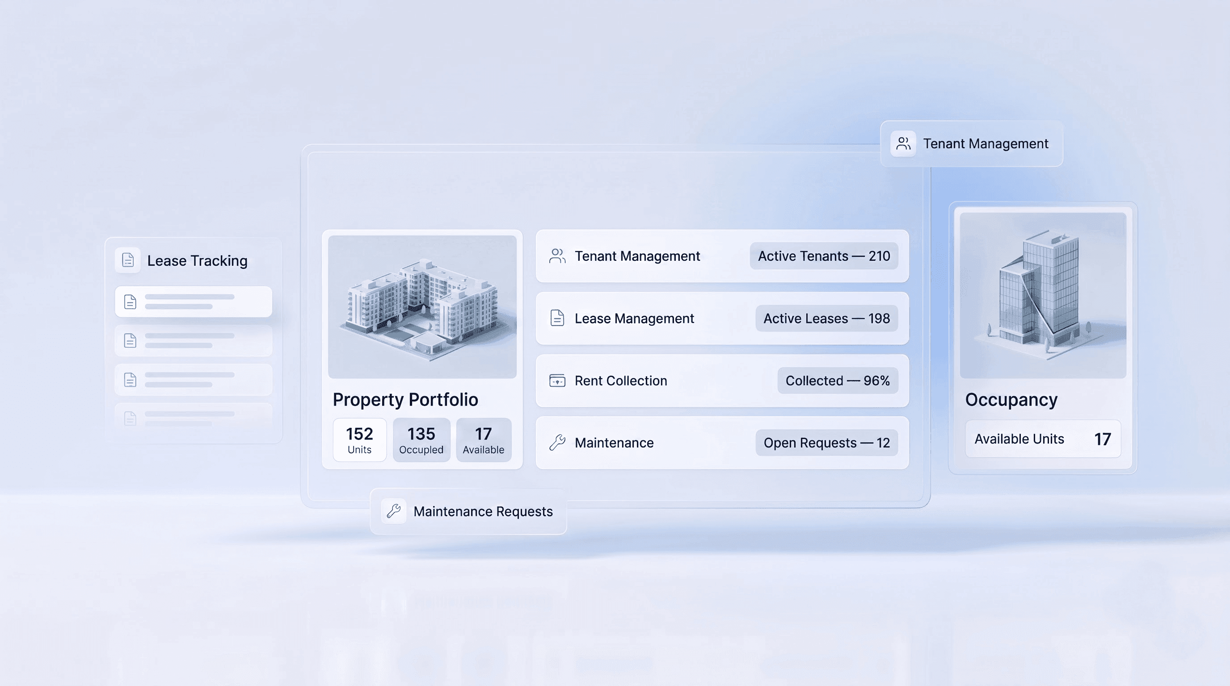The height and width of the screenshot is (686, 1230).
Task: Click the wrench icon on Maintenance Requests chip
Action: point(394,511)
